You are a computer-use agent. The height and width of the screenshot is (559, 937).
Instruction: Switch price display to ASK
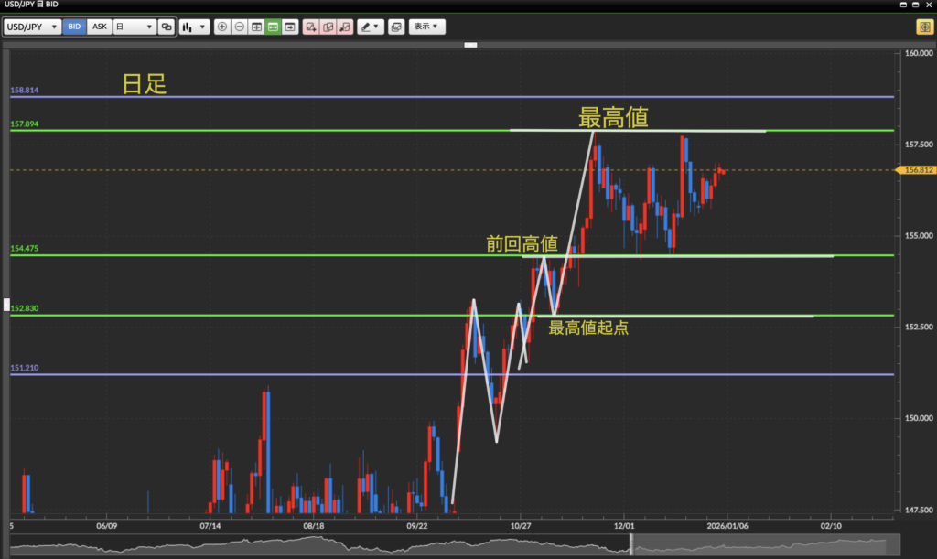click(100, 27)
